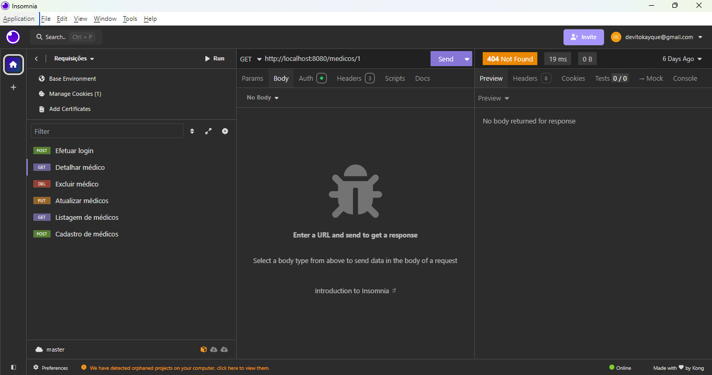Click the plus icon in the left rail
This screenshot has height=375, width=712.
14,87
